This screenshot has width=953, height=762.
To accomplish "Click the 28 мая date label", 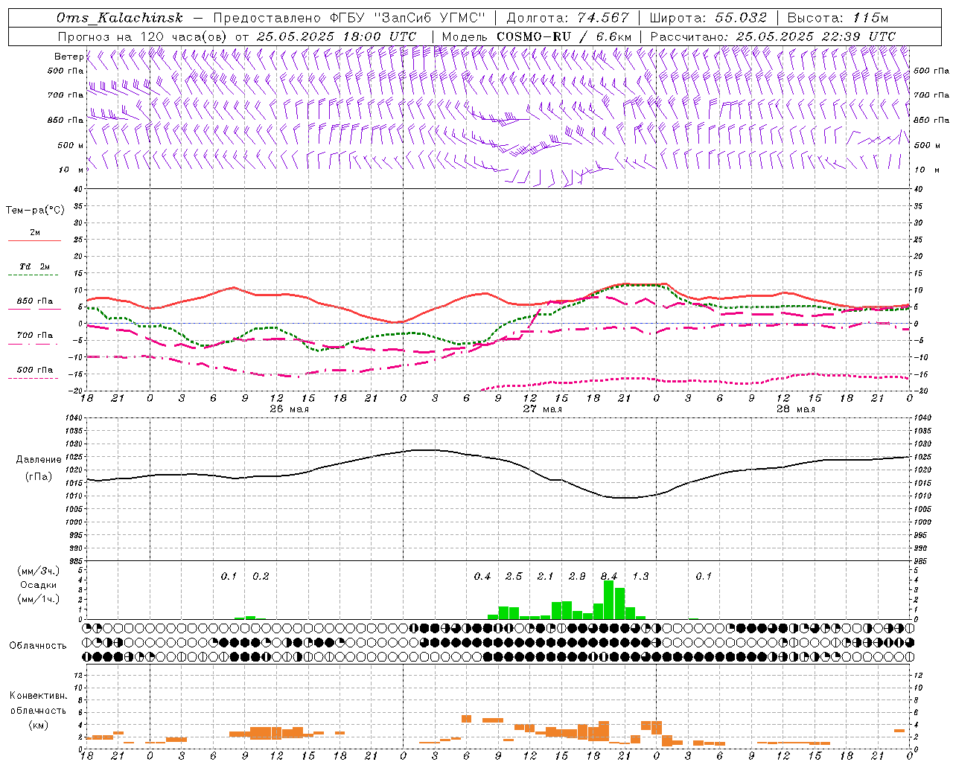I will coord(795,409).
